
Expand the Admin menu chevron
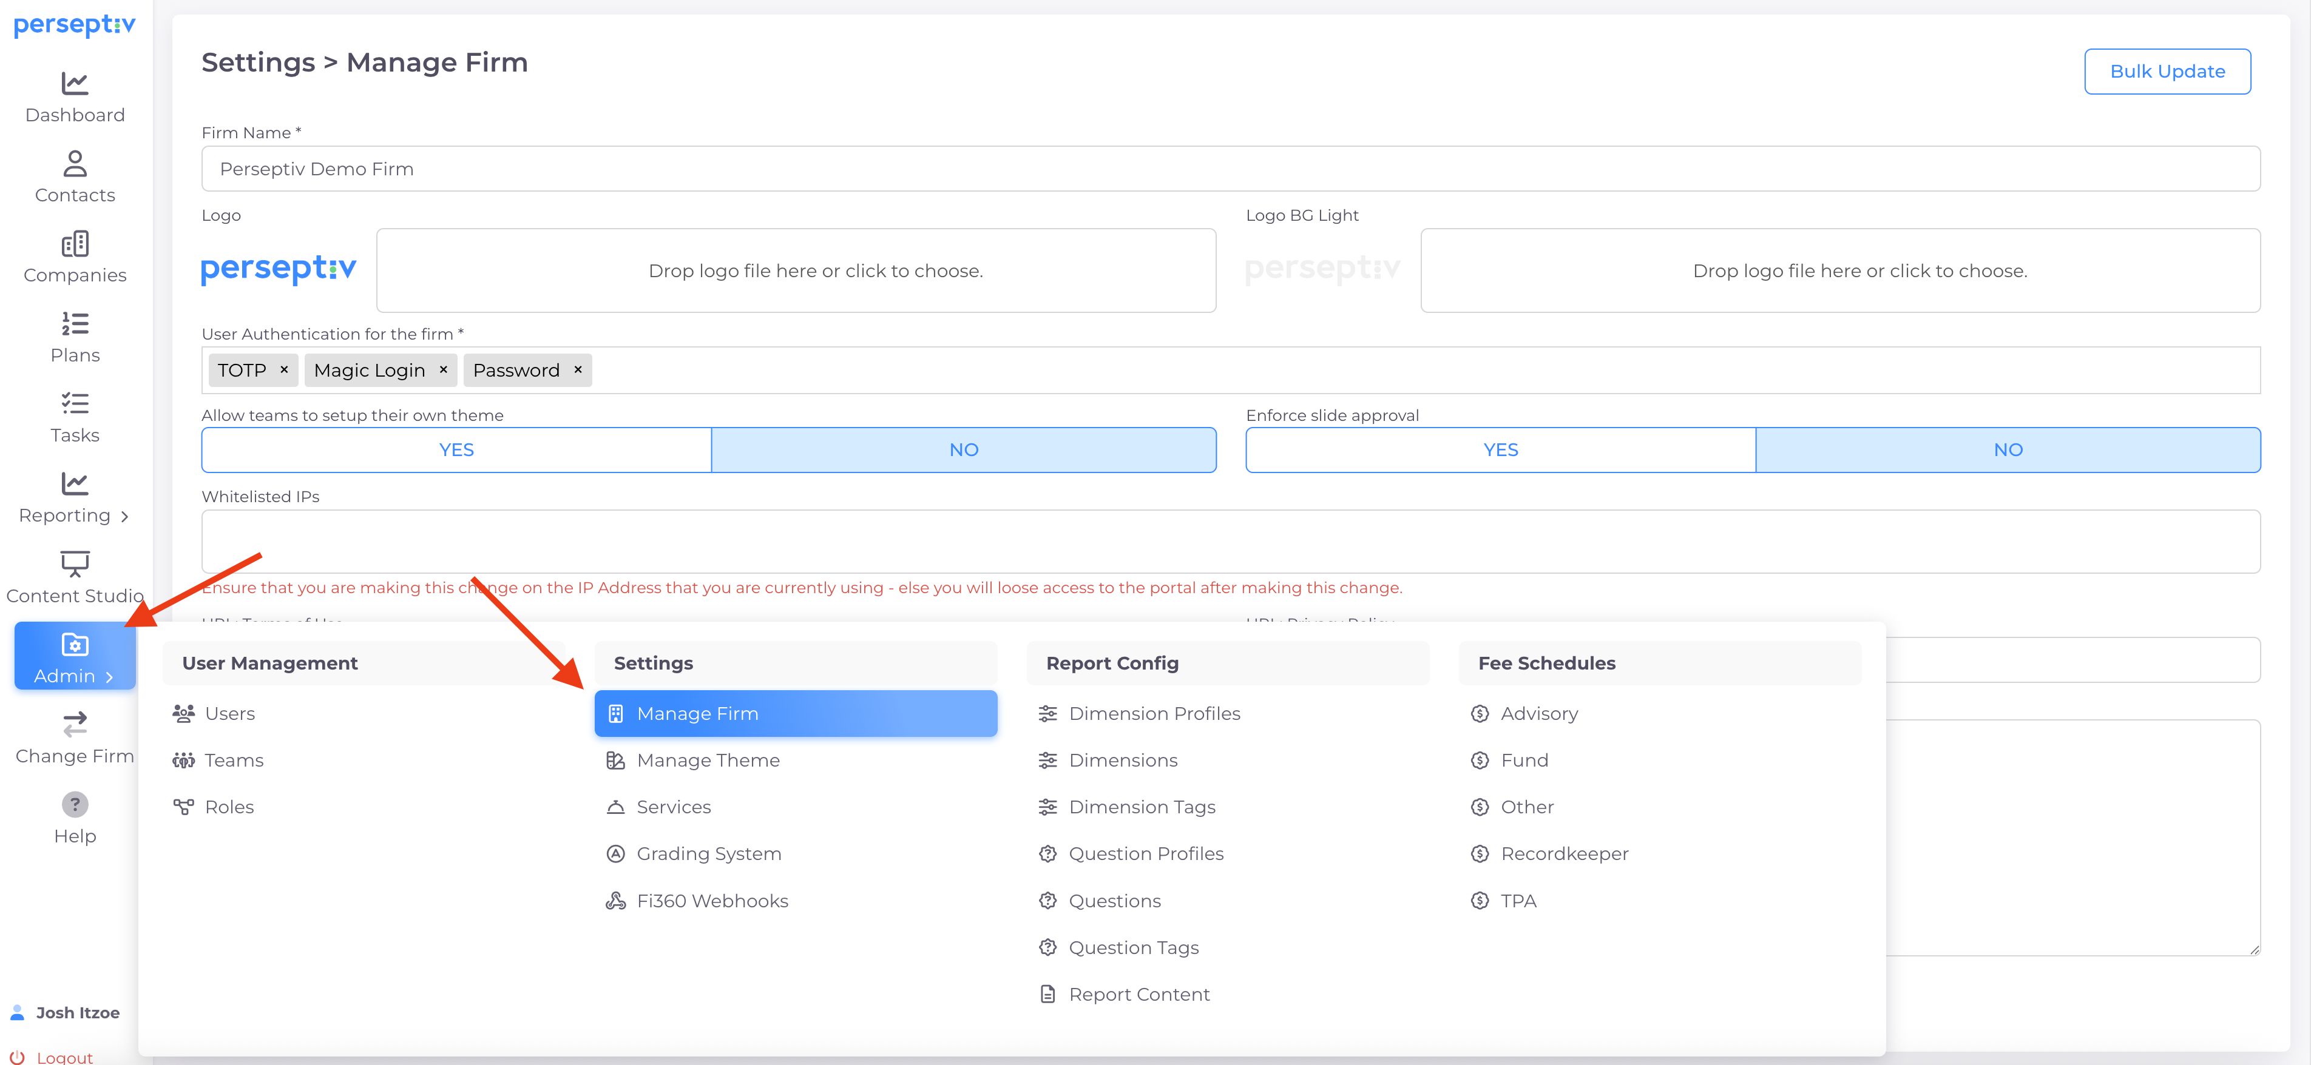109,677
